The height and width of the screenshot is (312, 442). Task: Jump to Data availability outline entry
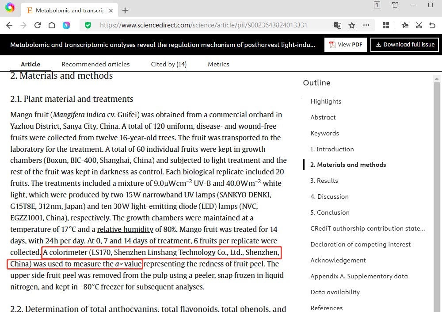click(x=335, y=292)
